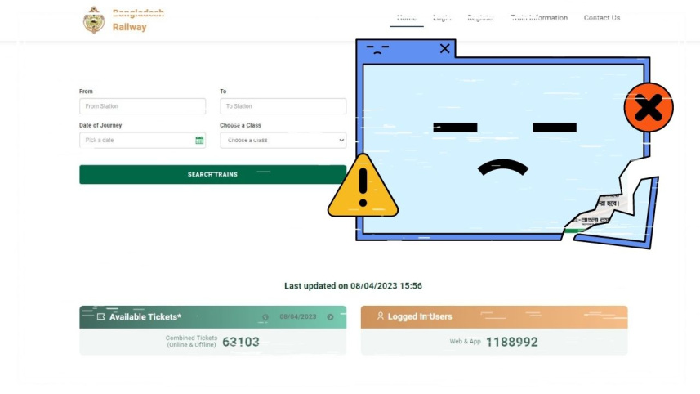Screen dimensions: 700x394
Task: Click the Combined Tickets (Online & Offline) label
Action: click(x=191, y=342)
